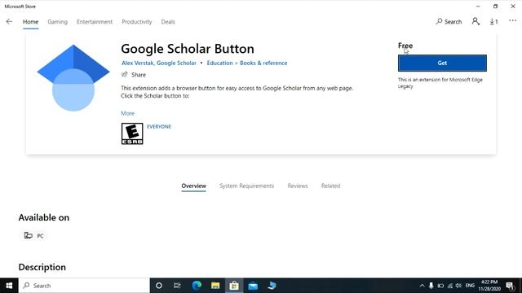
Task: Share the Google Scholar Button app
Action: pos(134,75)
